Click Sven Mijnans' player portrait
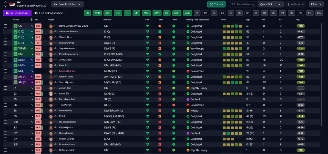The image size is (328, 154). [x=51, y=82]
